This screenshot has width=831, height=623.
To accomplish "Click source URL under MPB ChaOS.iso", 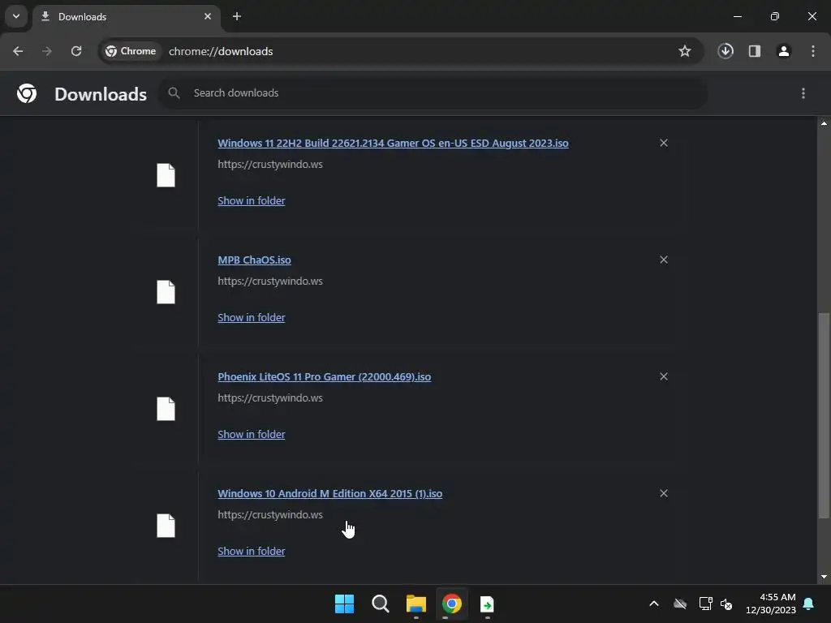I will [x=270, y=281].
